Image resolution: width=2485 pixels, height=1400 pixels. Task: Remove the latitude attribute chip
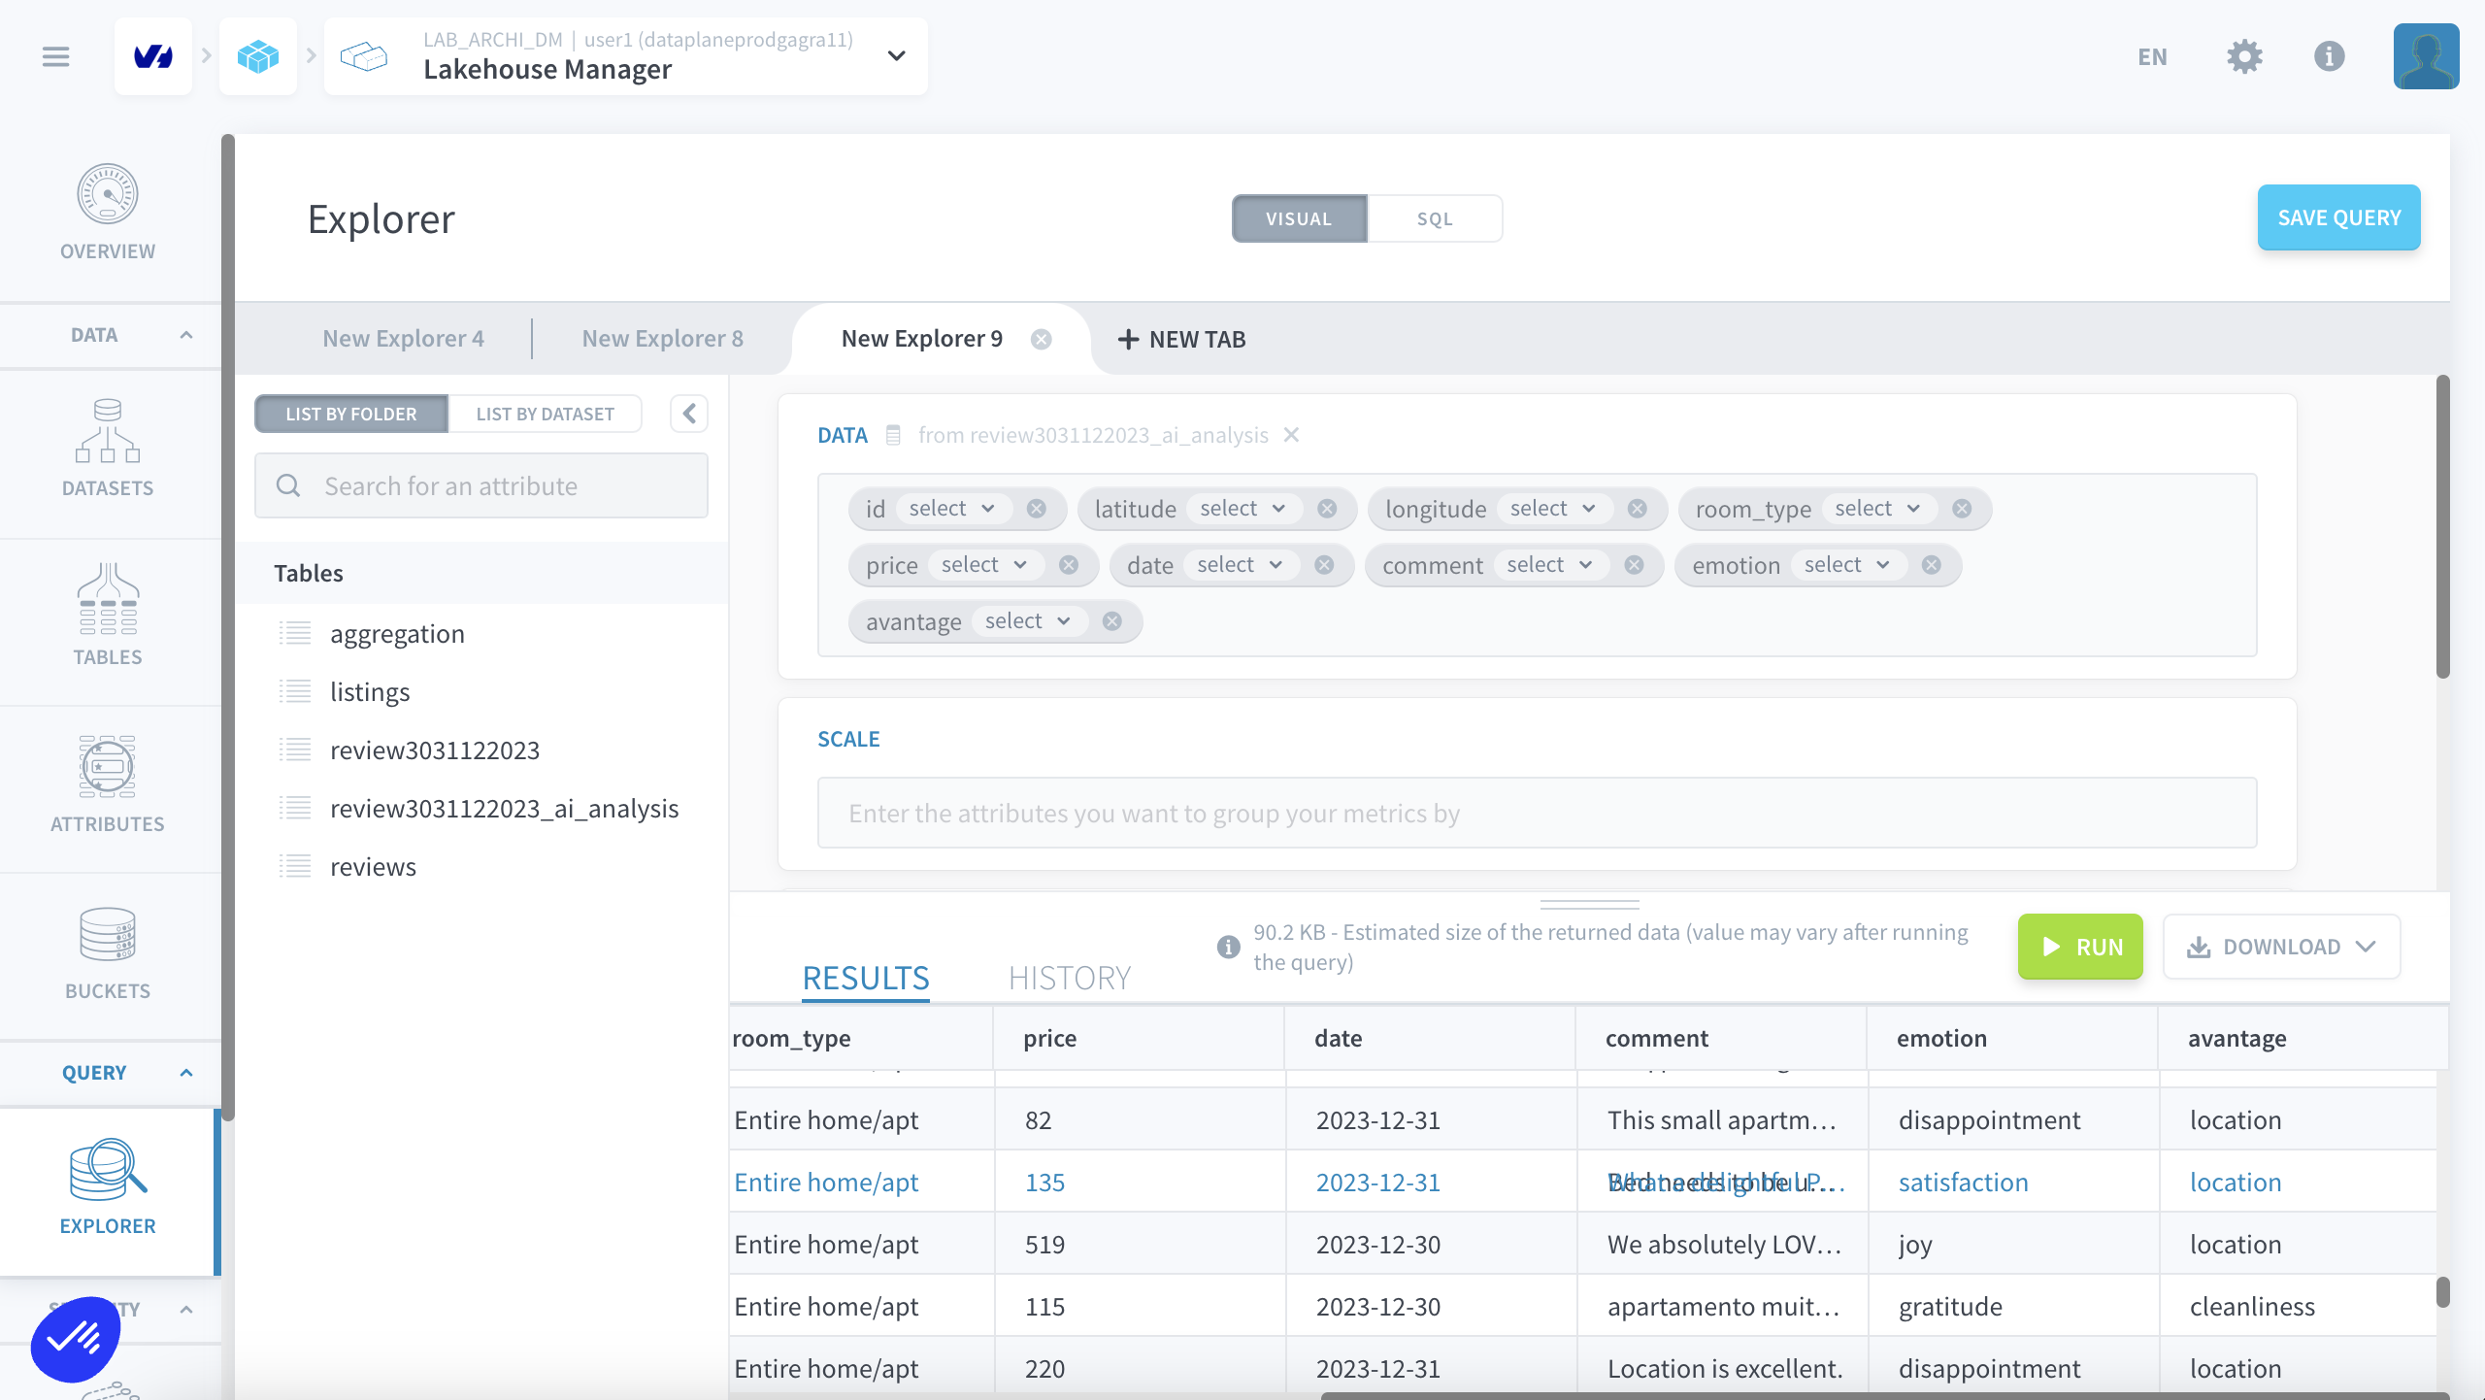(x=1327, y=509)
